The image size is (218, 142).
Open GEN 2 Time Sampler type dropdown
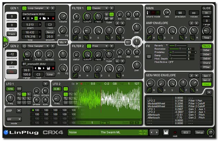tap(38, 46)
